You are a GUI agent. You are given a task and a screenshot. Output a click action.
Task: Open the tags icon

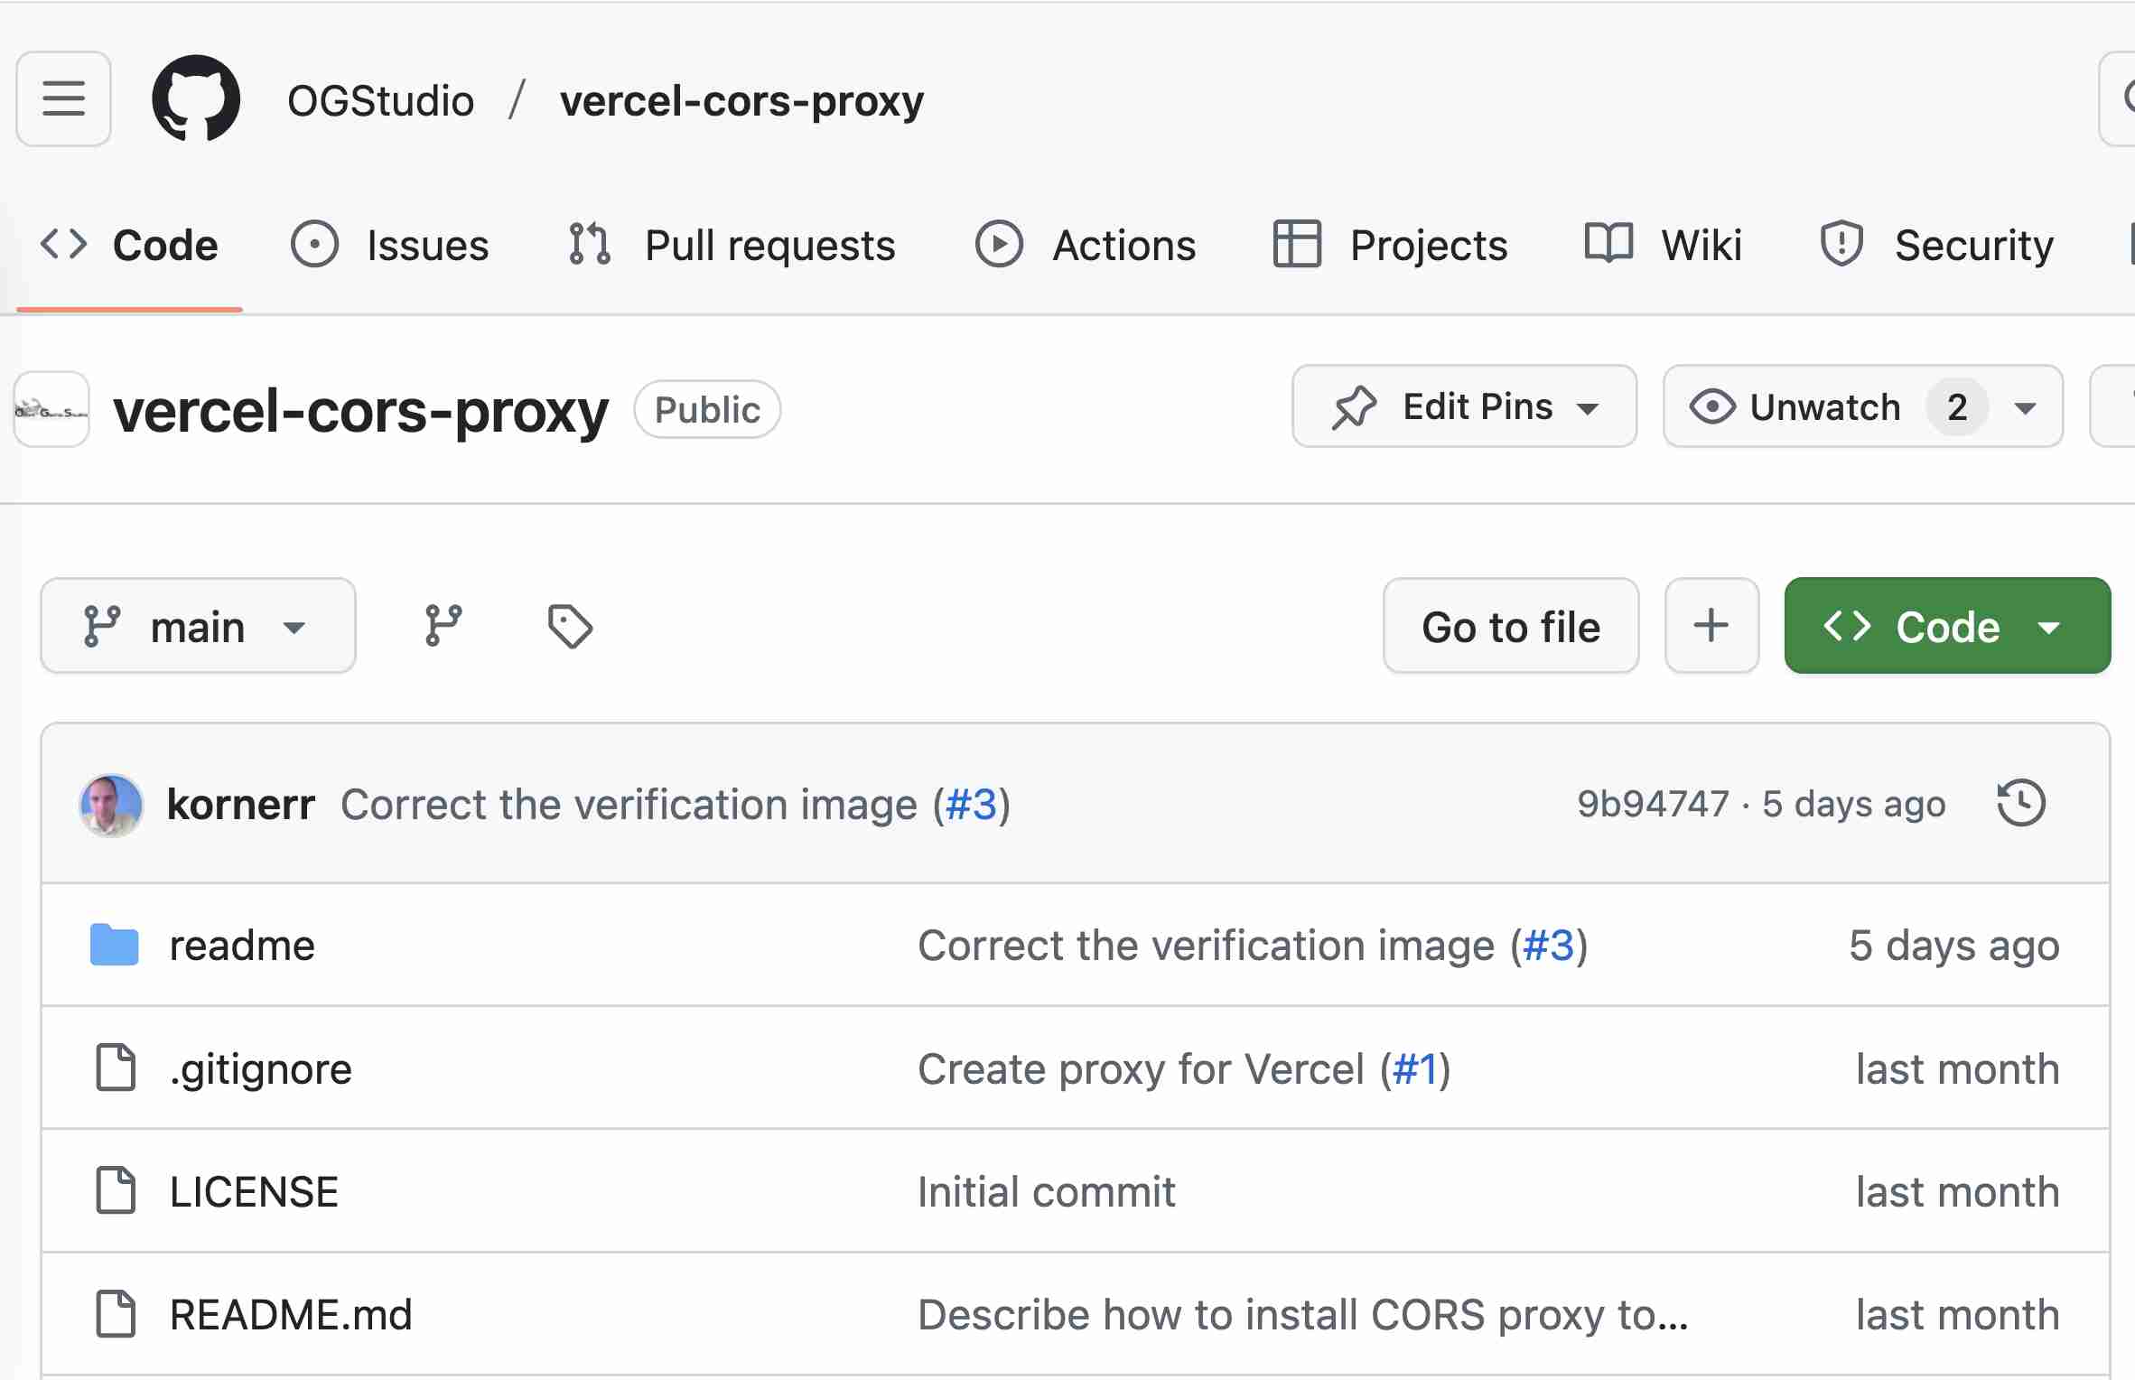tap(570, 626)
